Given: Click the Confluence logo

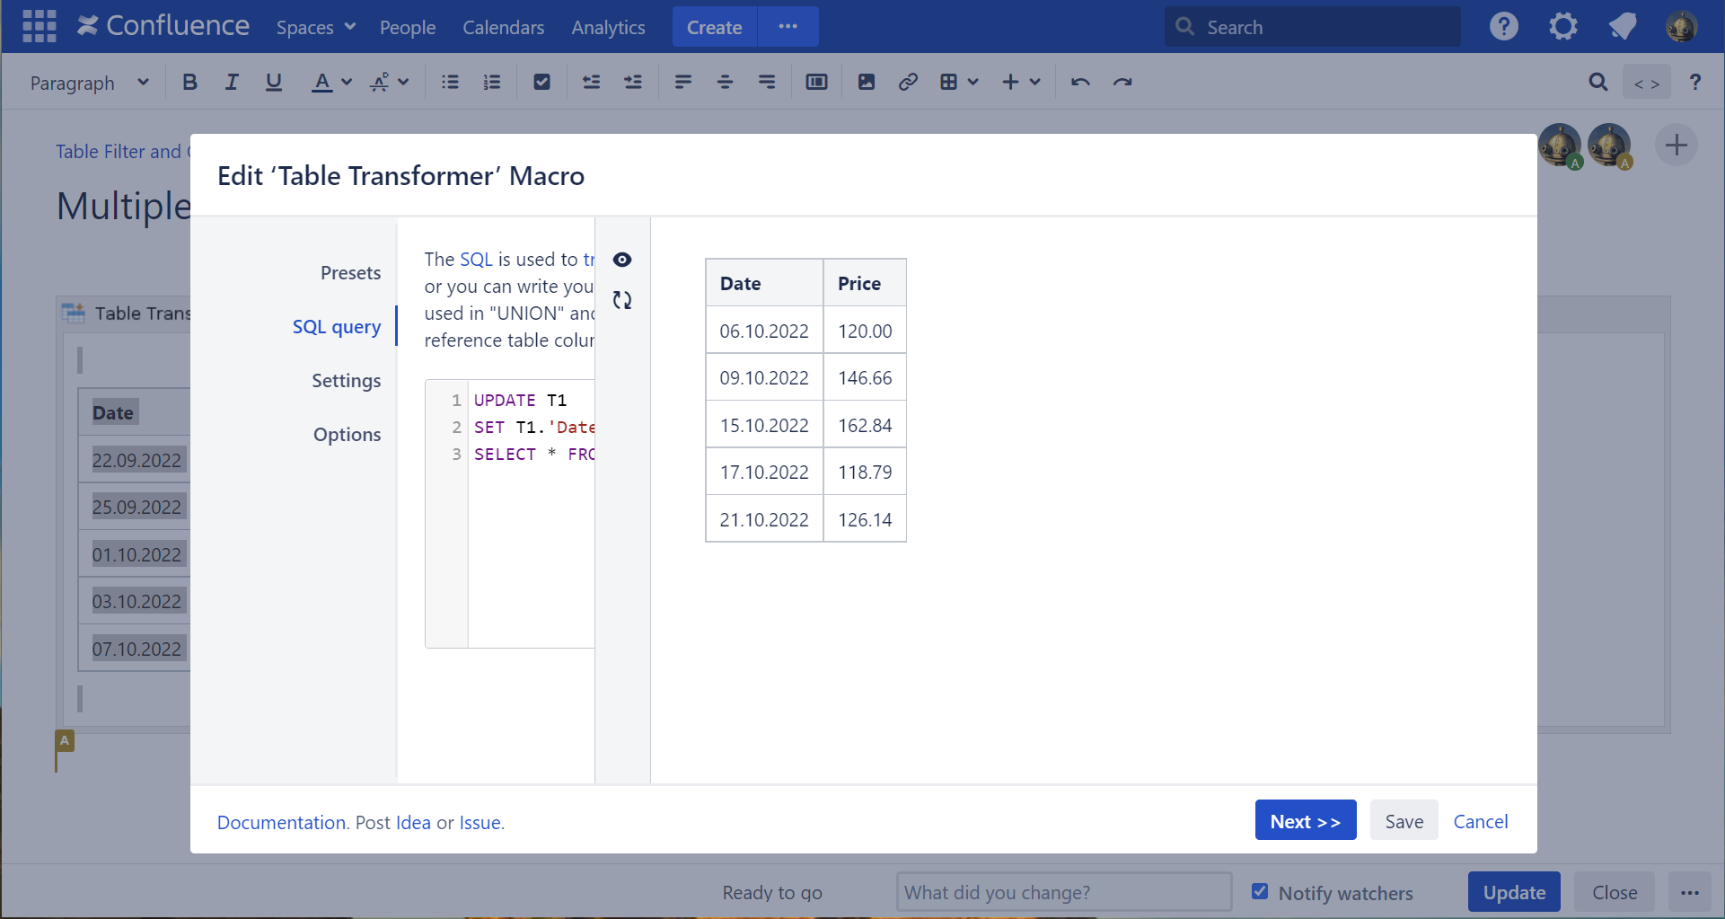Looking at the screenshot, I should pos(163,26).
